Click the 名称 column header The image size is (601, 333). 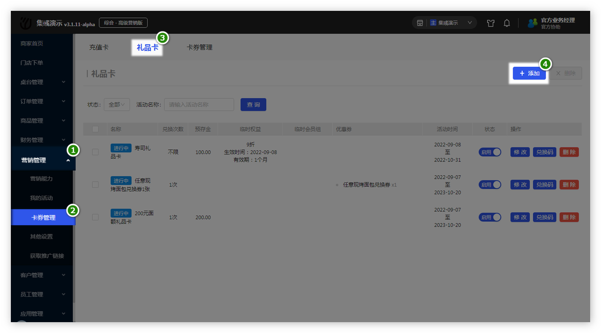tap(116, 129)
